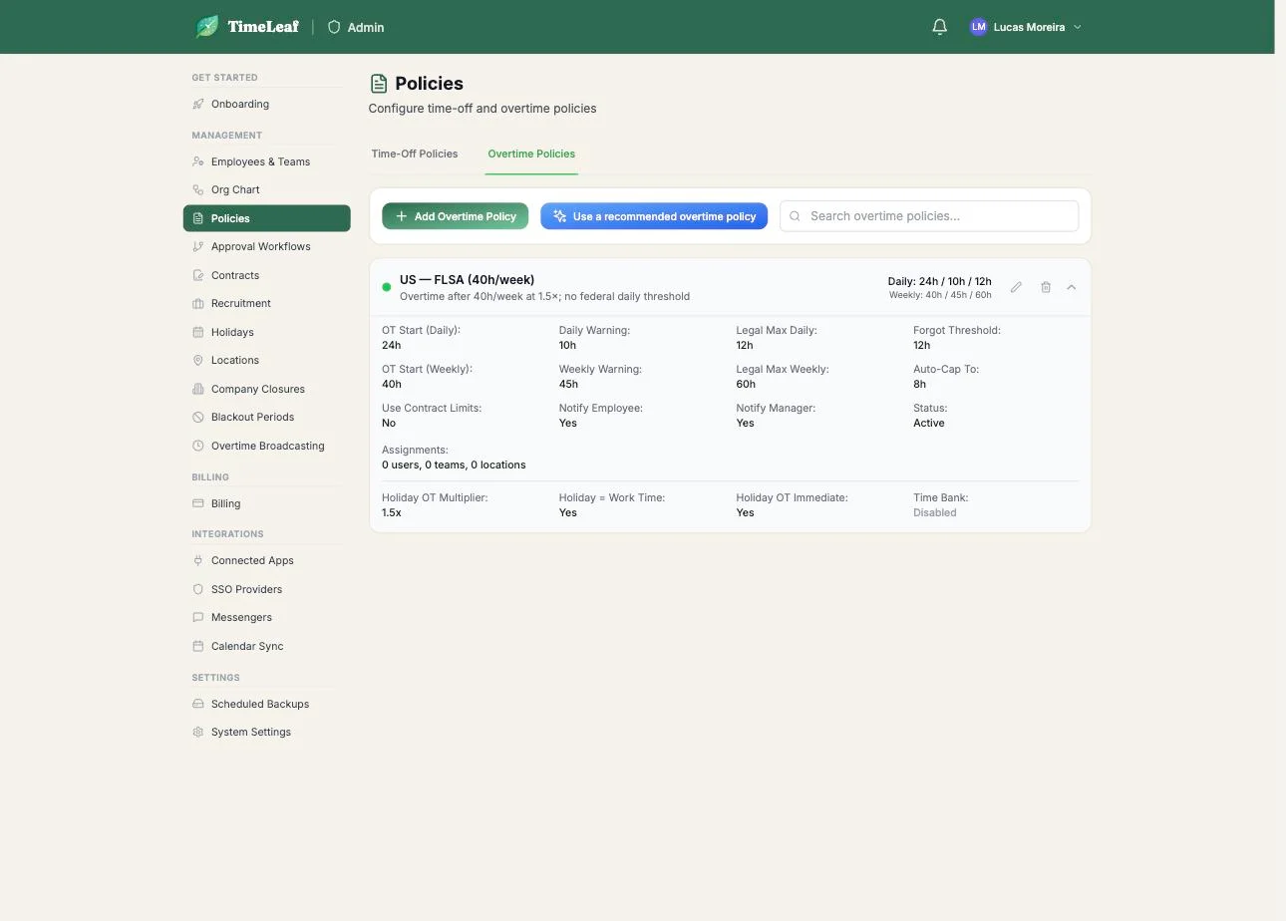Click the Calendar Sync icon

click(198, 646)
